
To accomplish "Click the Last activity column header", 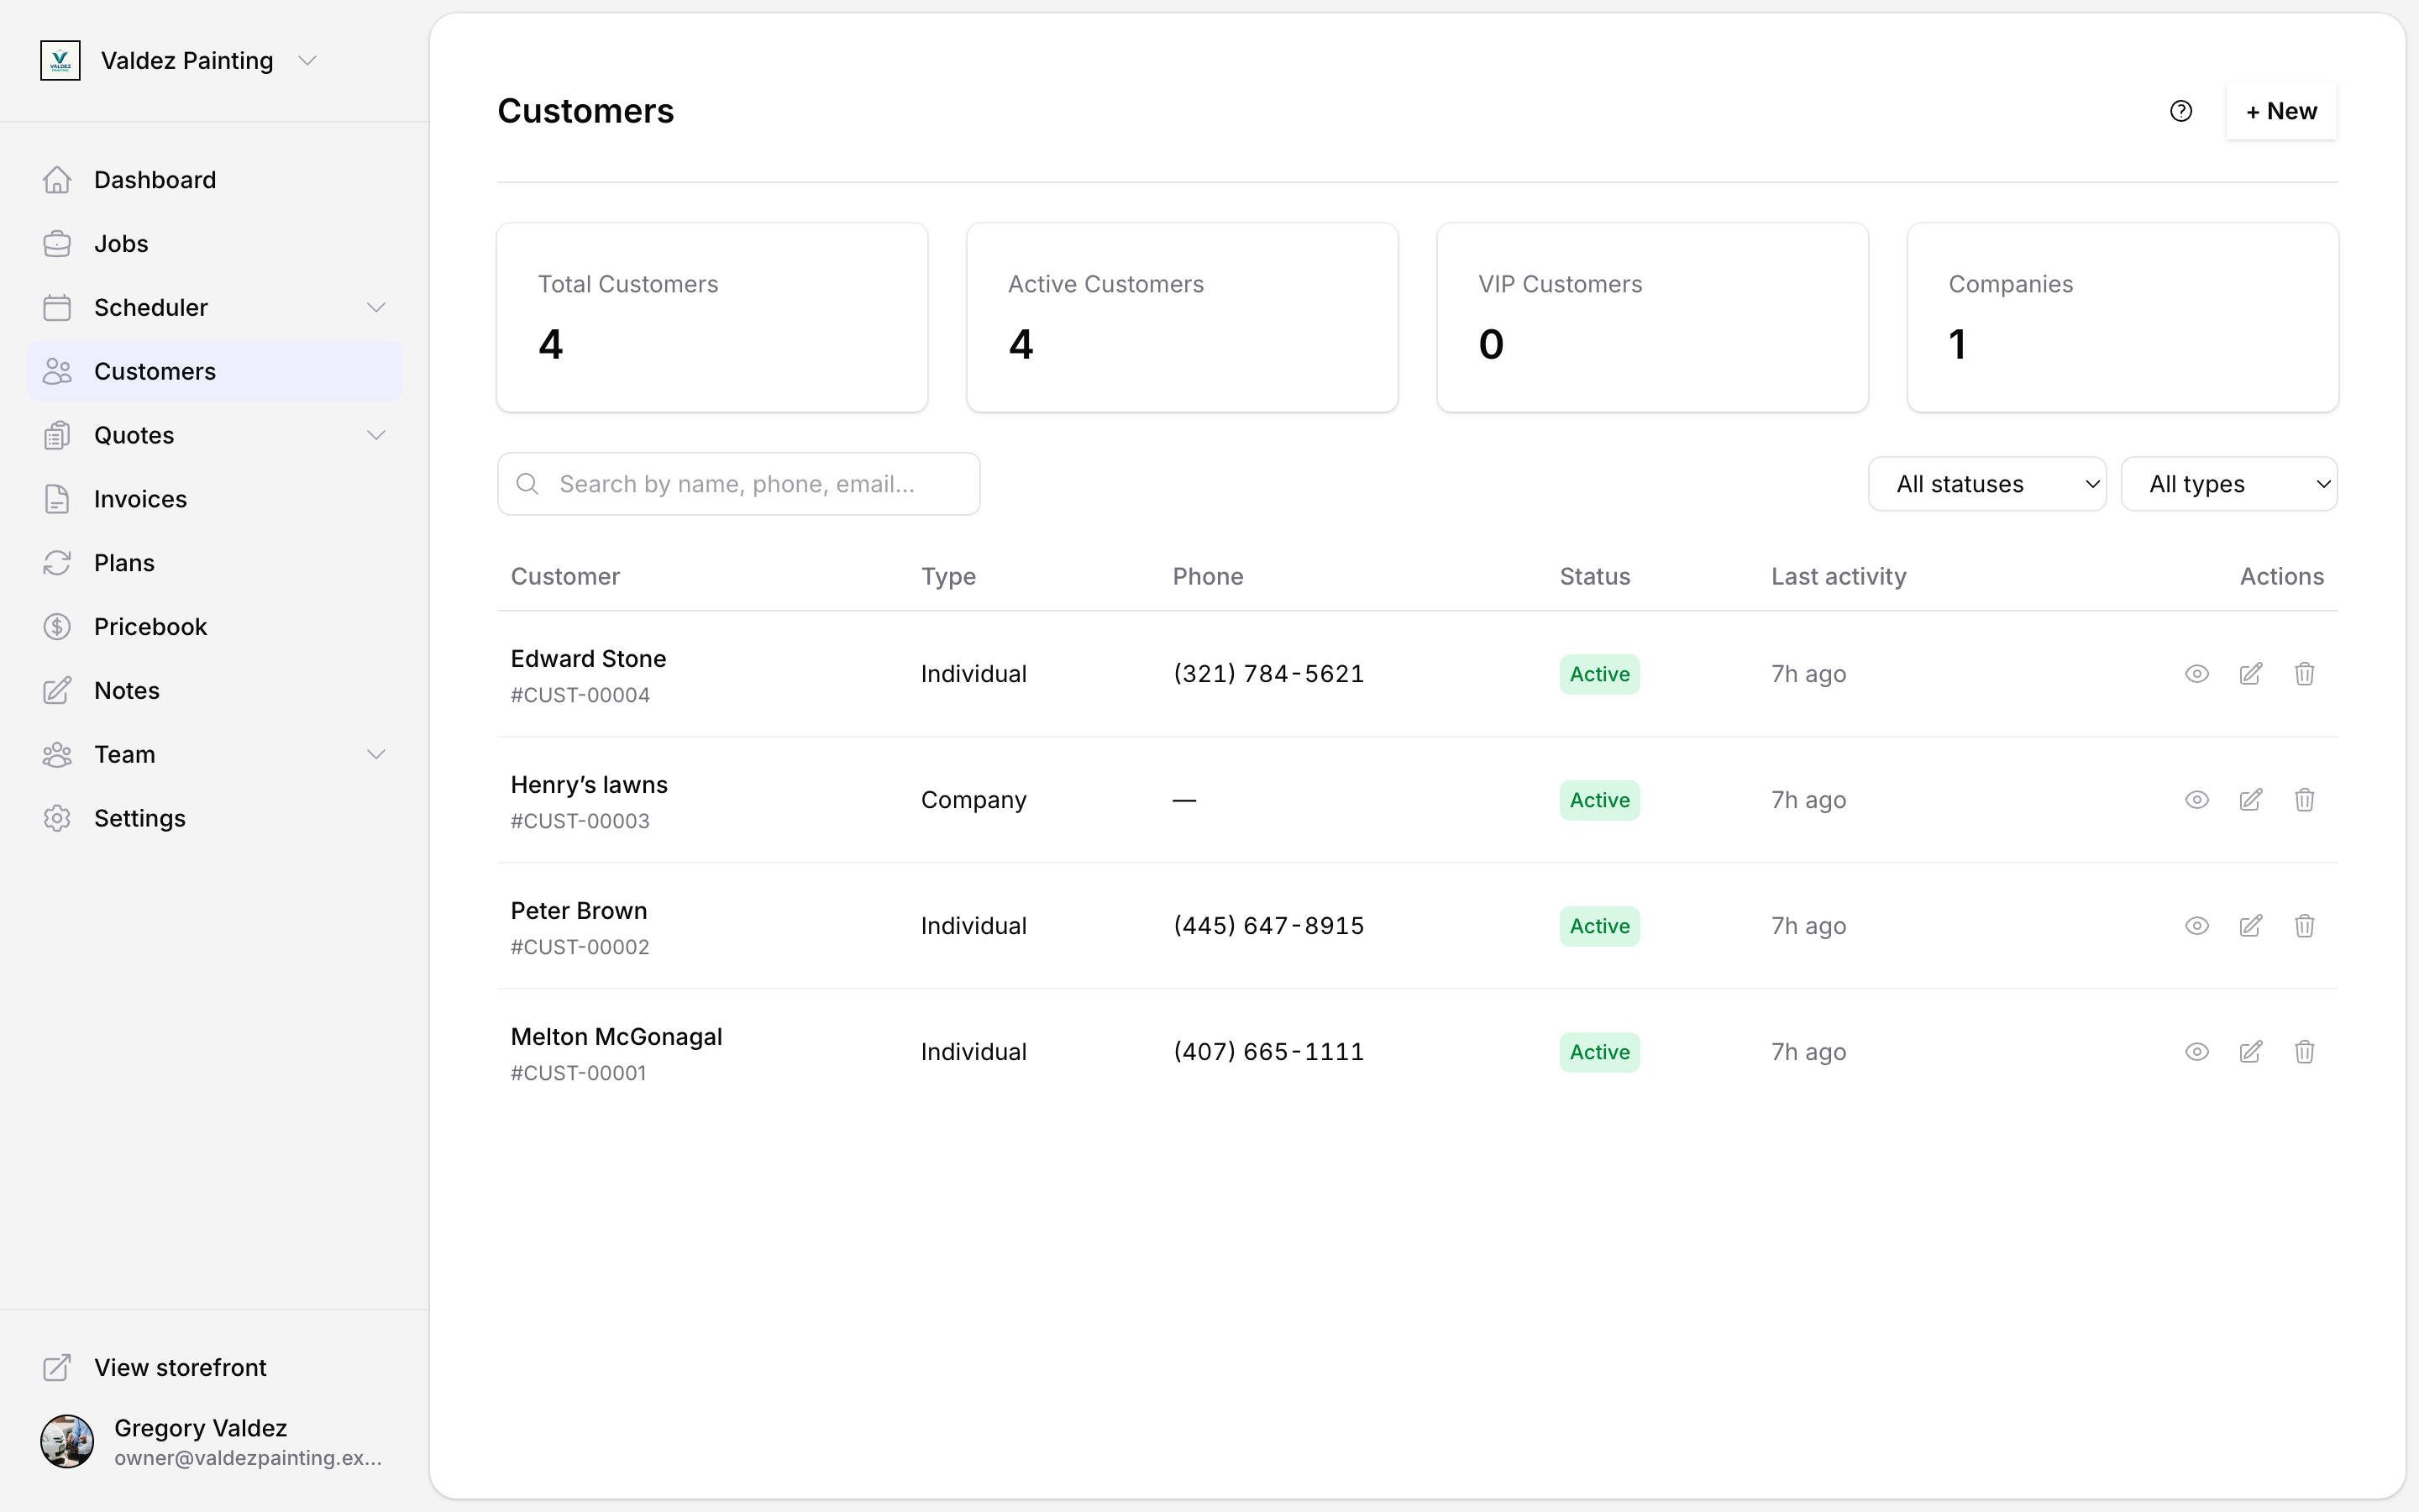I will (1839, 577).
